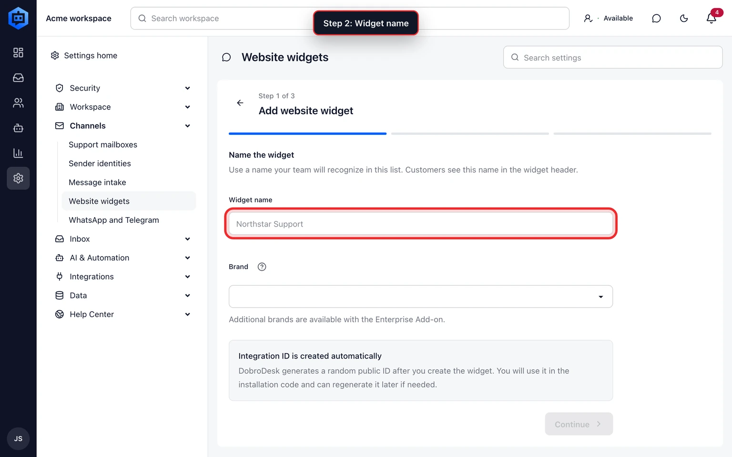Expand the Security section chevron
732x457 pixels.
pyautogui.click(x=188, y=88)
